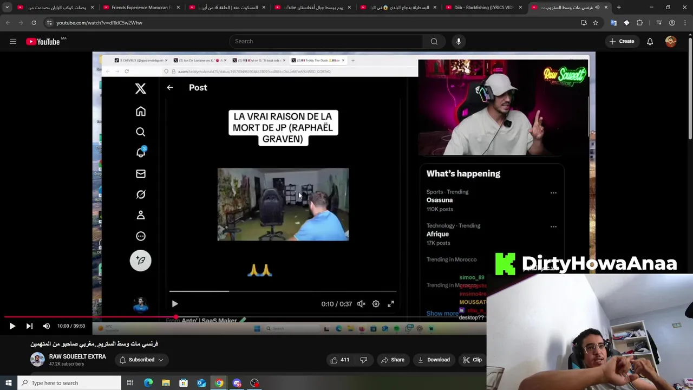The width and height of the screenshot is (693, 390).
Task: Open Chrome from the taskbar
Action: [219, 383]
